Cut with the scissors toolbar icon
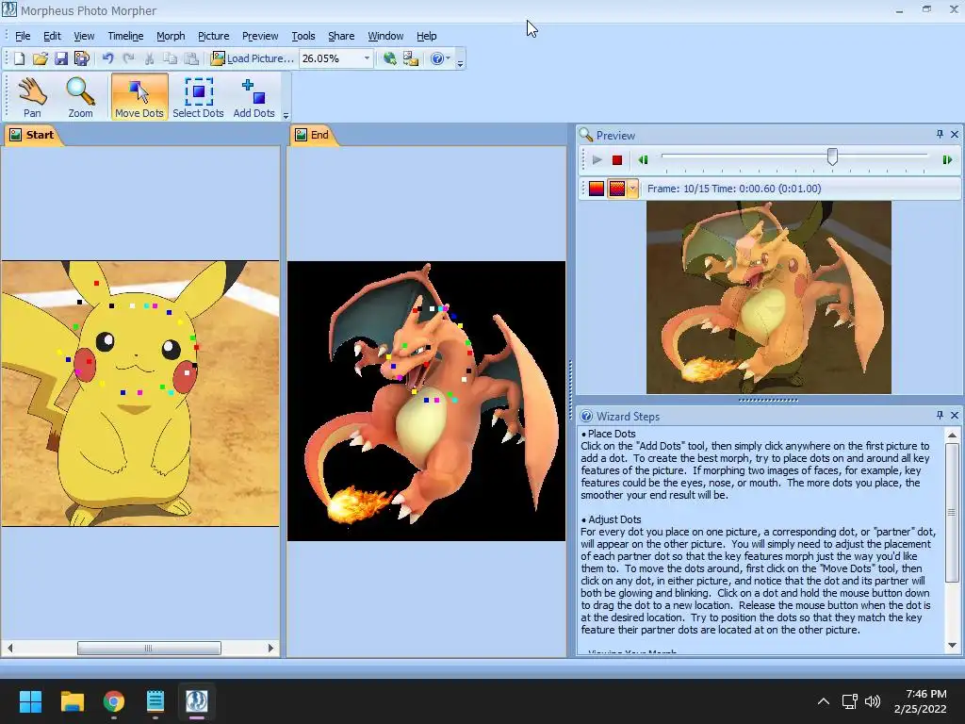The height and width of the screenshot is (724, 965). (x=149, y=58)
